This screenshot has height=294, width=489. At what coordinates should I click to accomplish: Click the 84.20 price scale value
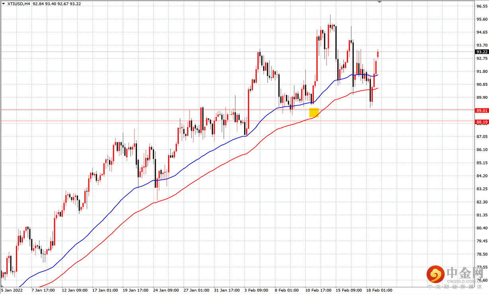pyautogui.click(x=482, y=176)
